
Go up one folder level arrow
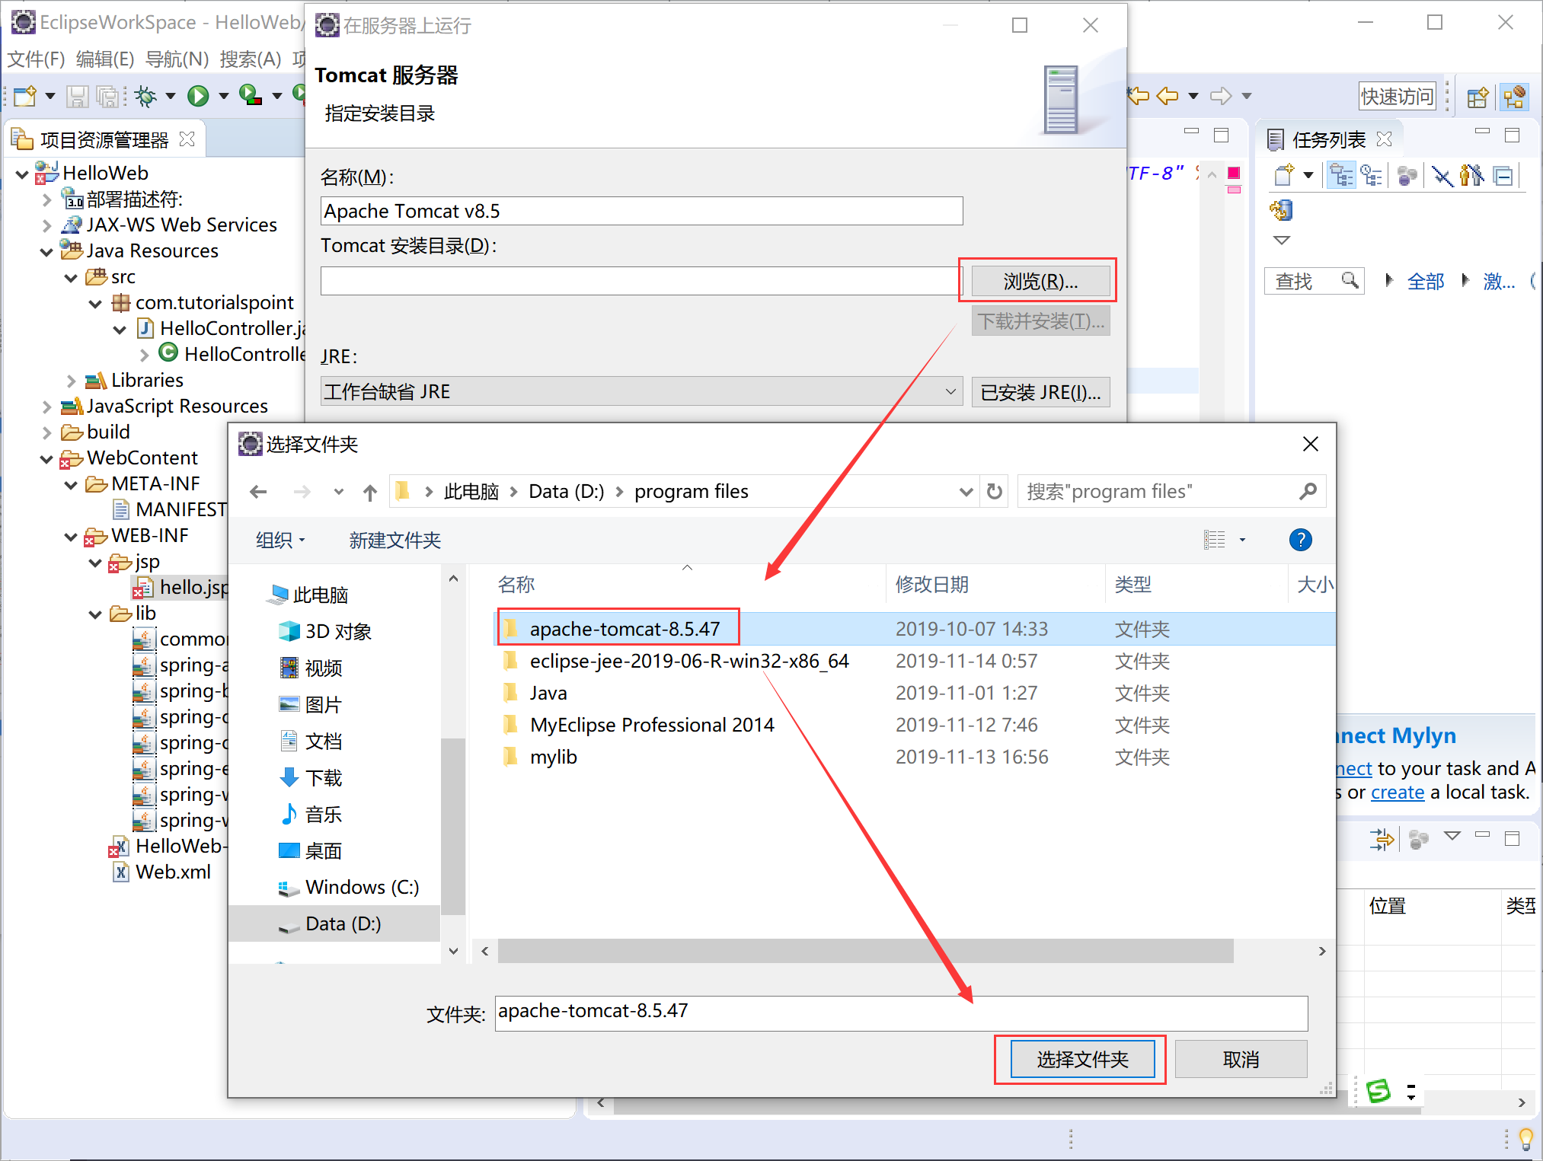click(370, 493)
